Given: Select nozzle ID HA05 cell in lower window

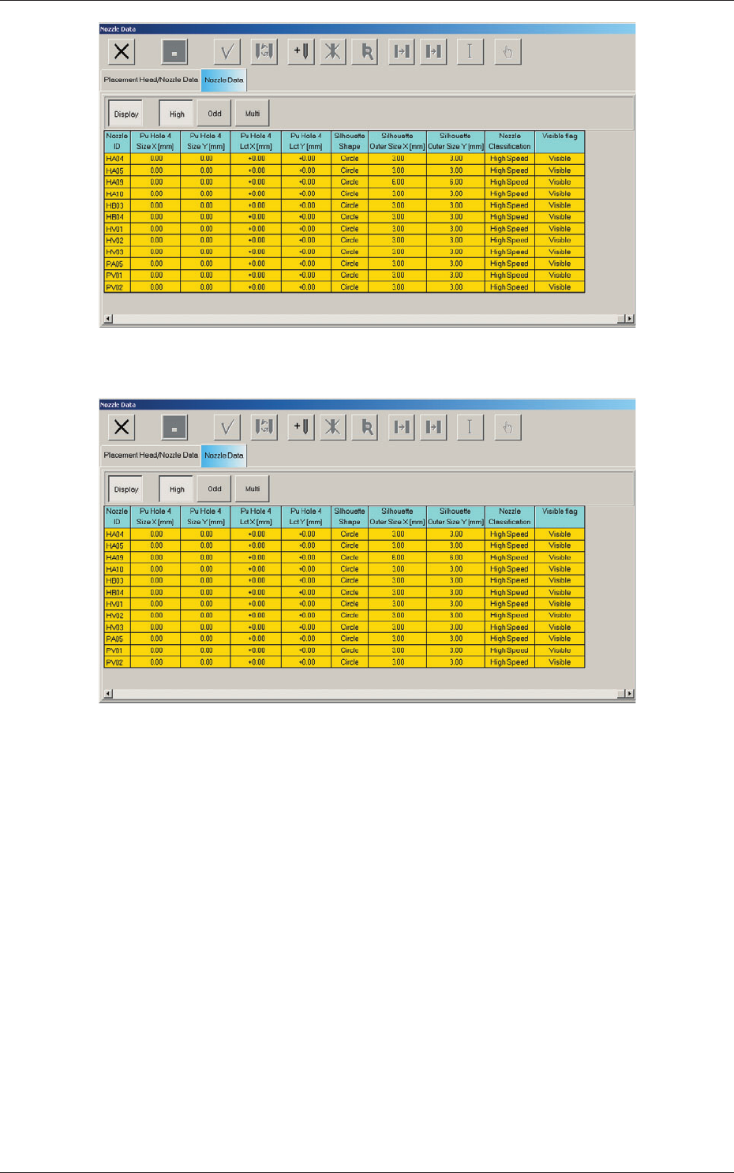Looking at the screenshot, I should click(x=117, y=545).
